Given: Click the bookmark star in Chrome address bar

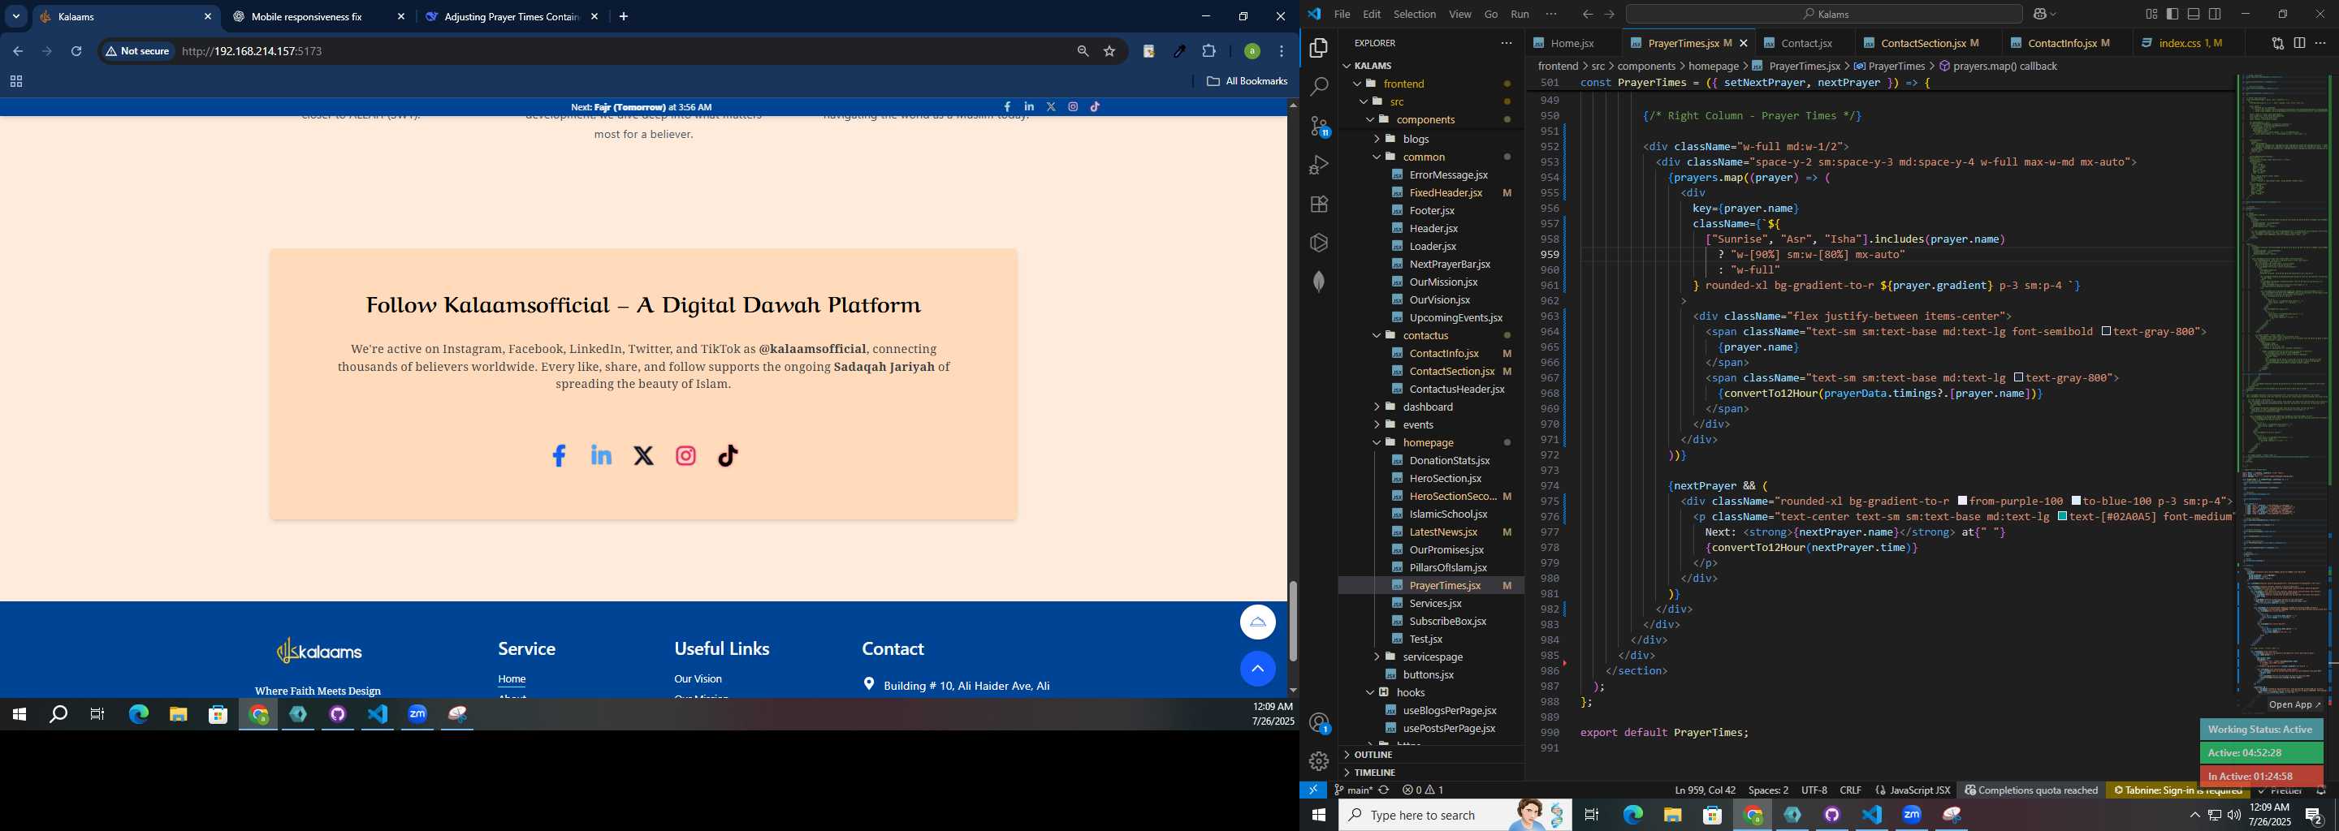Looking at the screenshot, I should [1109, 52].
